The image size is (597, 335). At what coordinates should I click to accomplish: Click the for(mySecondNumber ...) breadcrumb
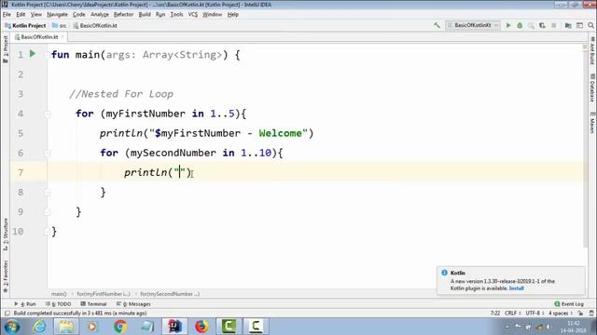coord(170,294)
